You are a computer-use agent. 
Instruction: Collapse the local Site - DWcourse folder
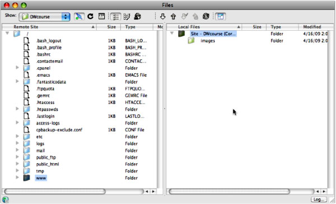[172, 34]
